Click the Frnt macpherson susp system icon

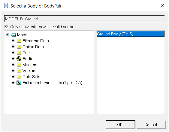(x=19, y=83)
